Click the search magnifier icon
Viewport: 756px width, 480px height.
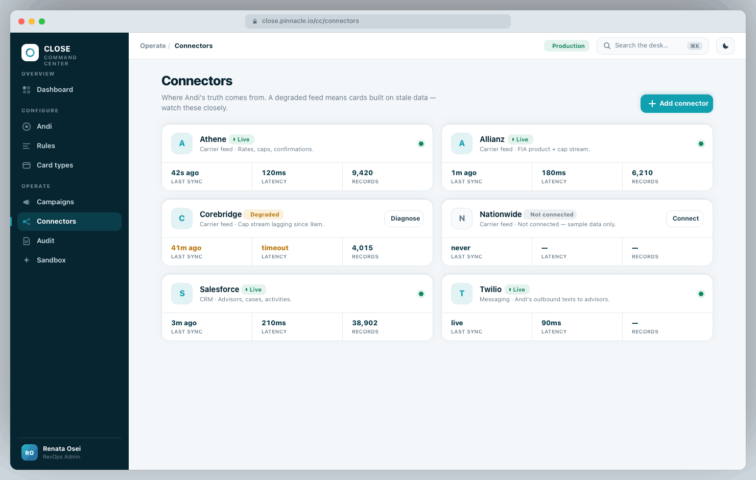[x=607, y=46]
